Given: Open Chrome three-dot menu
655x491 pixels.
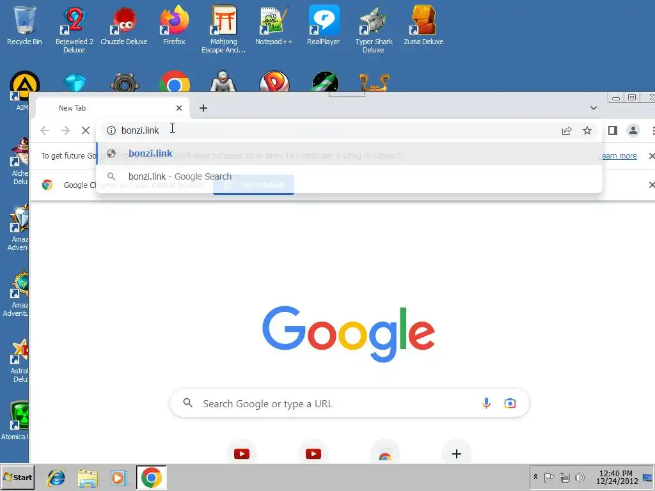Looking at the screenshot, I should click(652, 130).
